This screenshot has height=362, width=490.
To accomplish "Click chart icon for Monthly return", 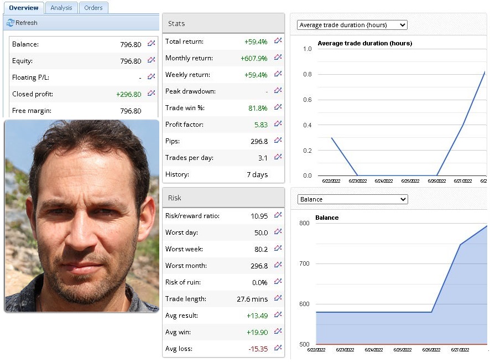I will tap(278, 57).
